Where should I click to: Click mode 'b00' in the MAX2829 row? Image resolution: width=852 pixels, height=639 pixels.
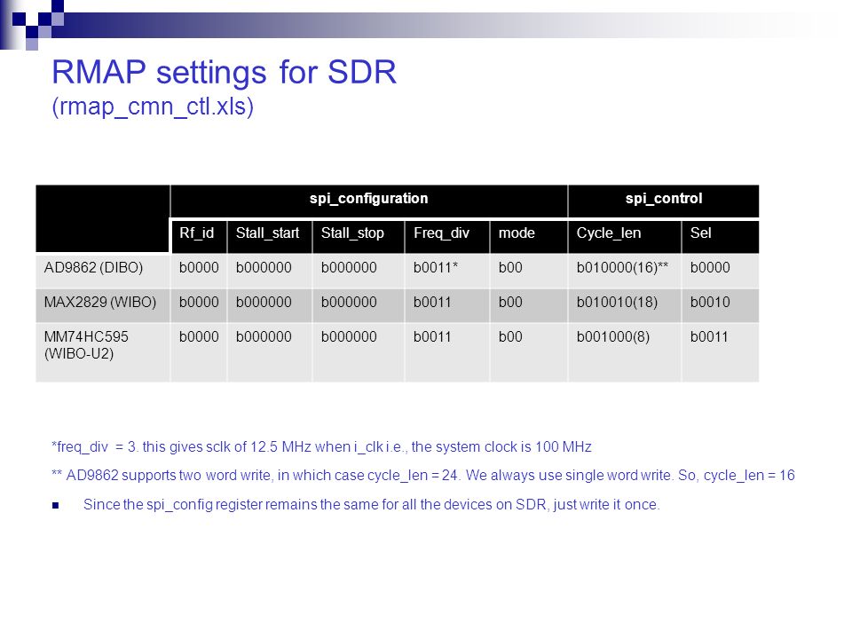[510, 302]
